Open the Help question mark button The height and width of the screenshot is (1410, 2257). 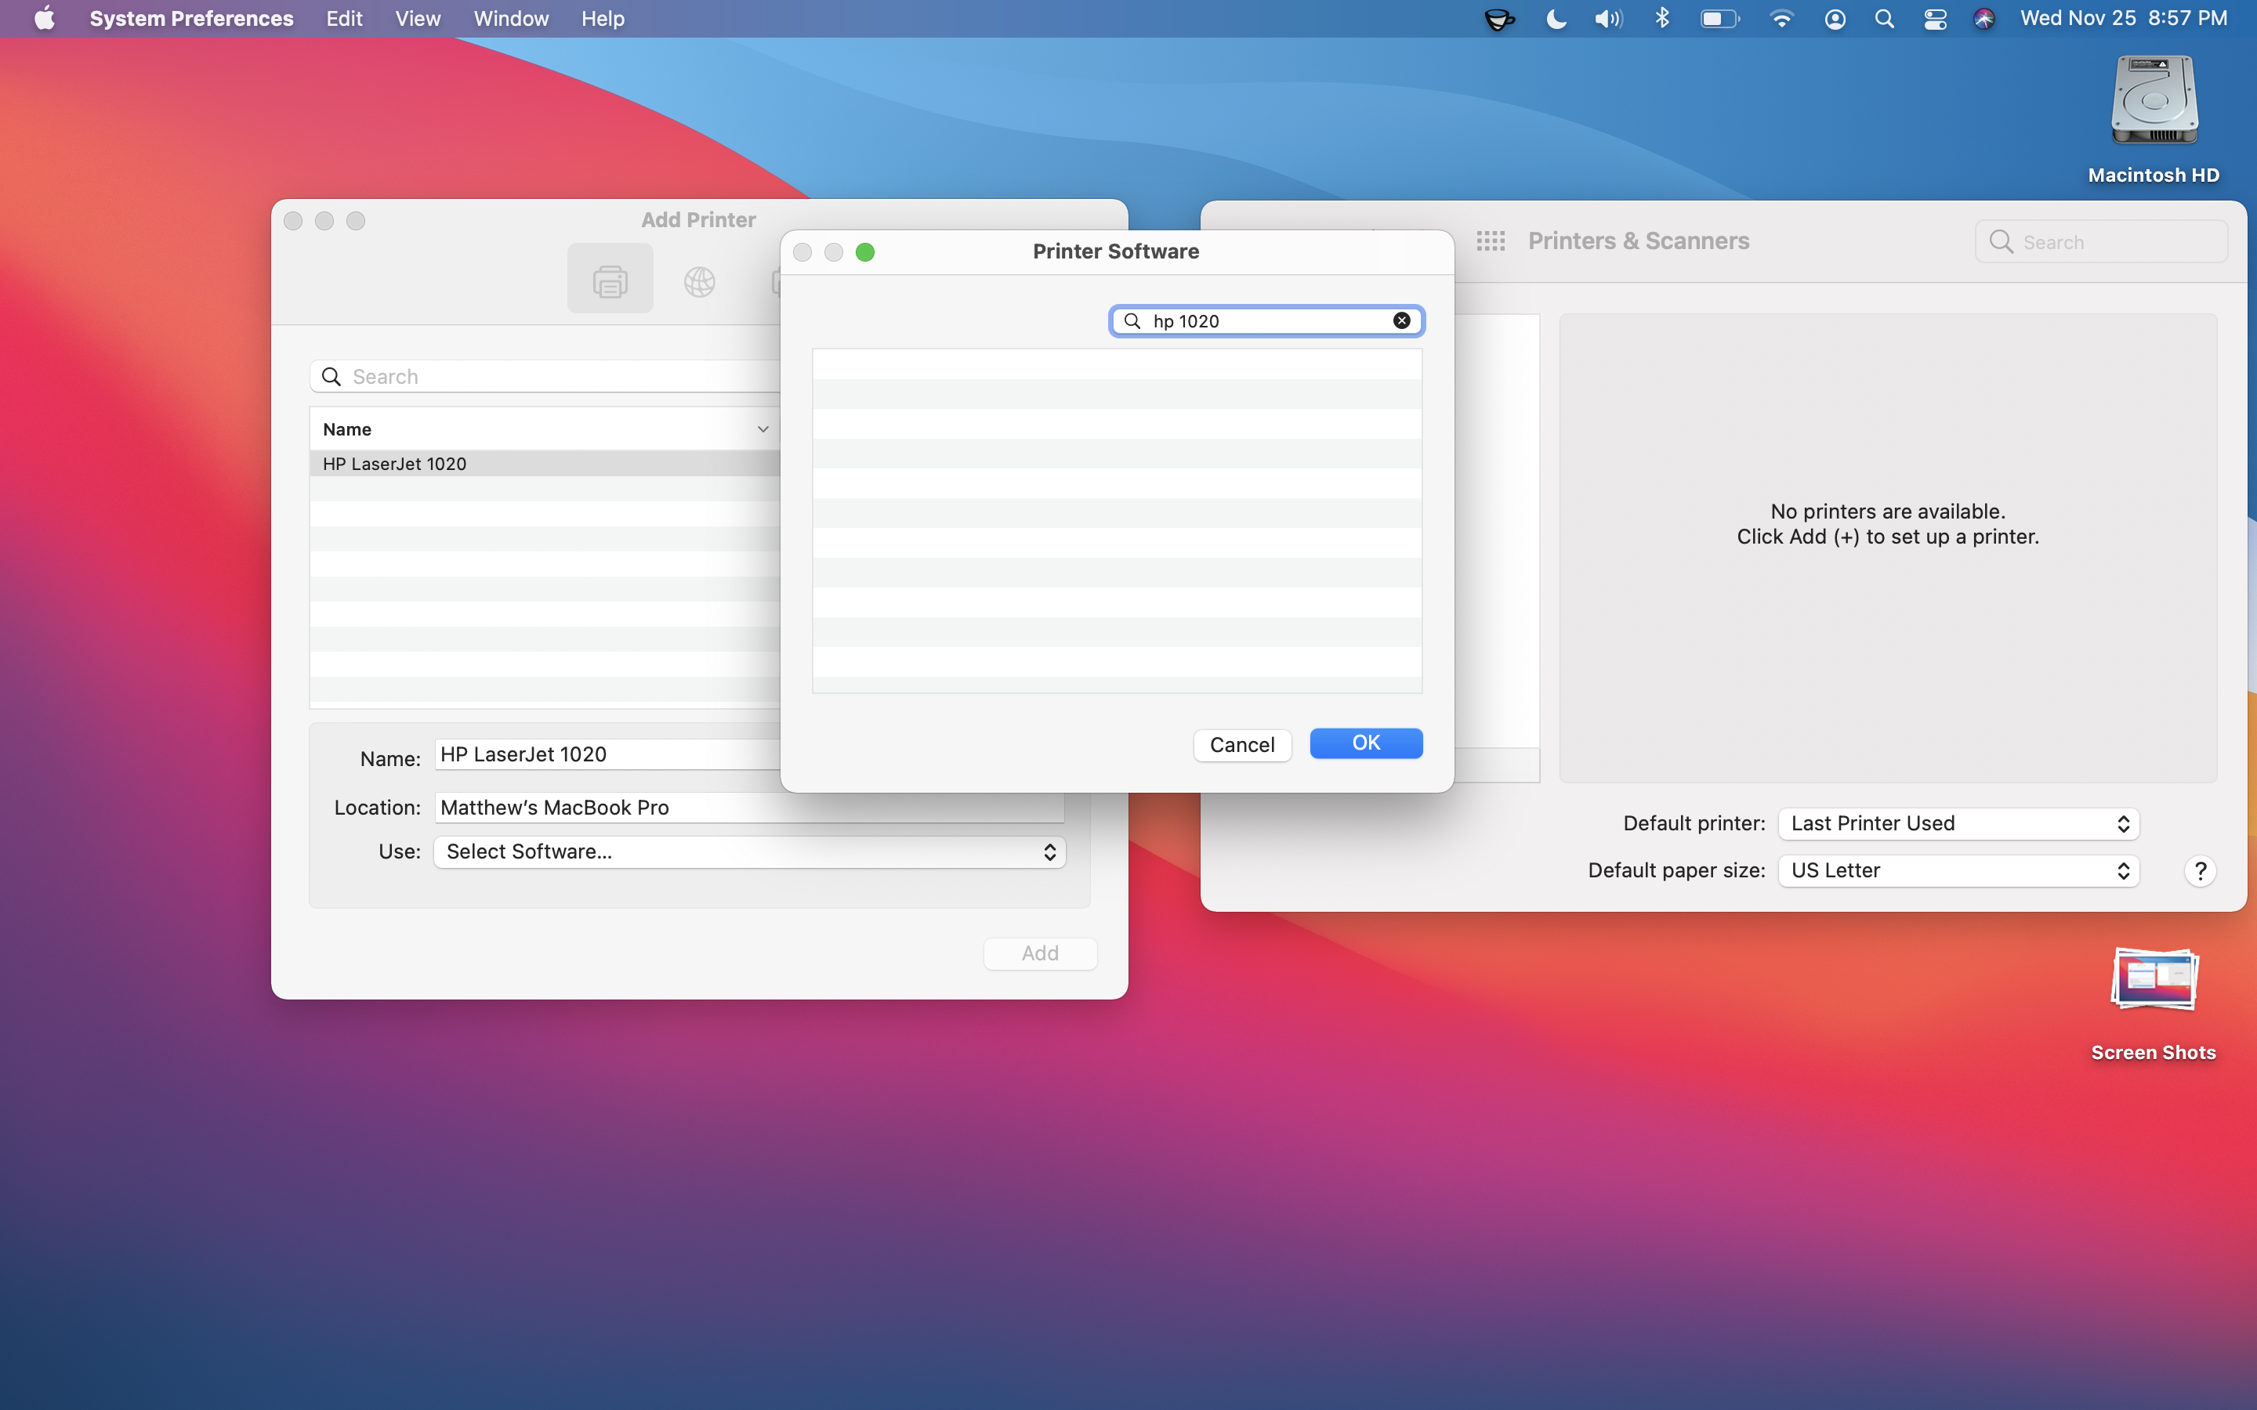[x=2199, y=871]
